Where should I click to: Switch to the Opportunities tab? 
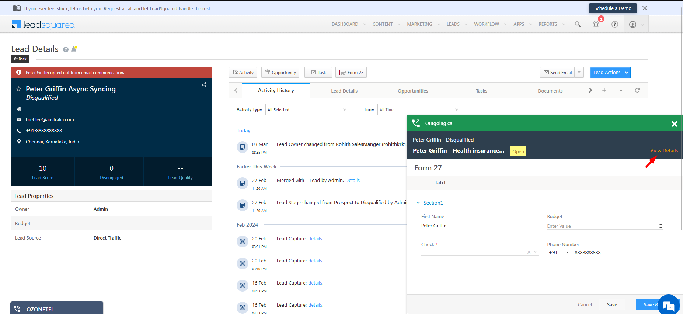pyautogui.click(x=413, y=91)
